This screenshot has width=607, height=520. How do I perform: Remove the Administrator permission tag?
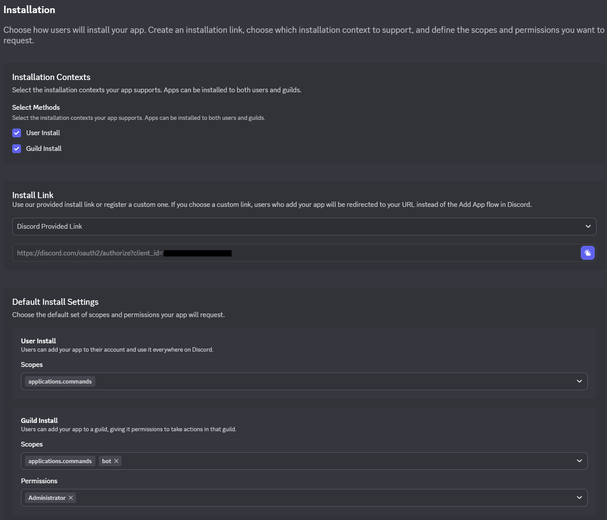coord(71,498)
